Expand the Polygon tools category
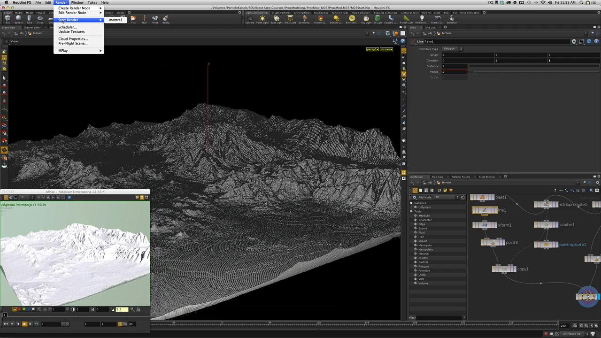Image resolution: width=601 pixels, height=338 pixels. 416,266
